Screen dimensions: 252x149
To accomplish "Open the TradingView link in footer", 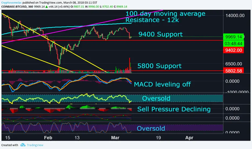I will (x=35, y=145).
